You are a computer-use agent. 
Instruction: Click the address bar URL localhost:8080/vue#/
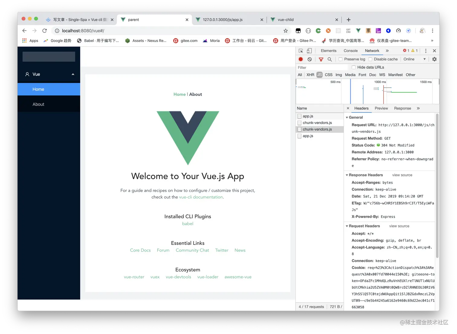tap(83, 31)
